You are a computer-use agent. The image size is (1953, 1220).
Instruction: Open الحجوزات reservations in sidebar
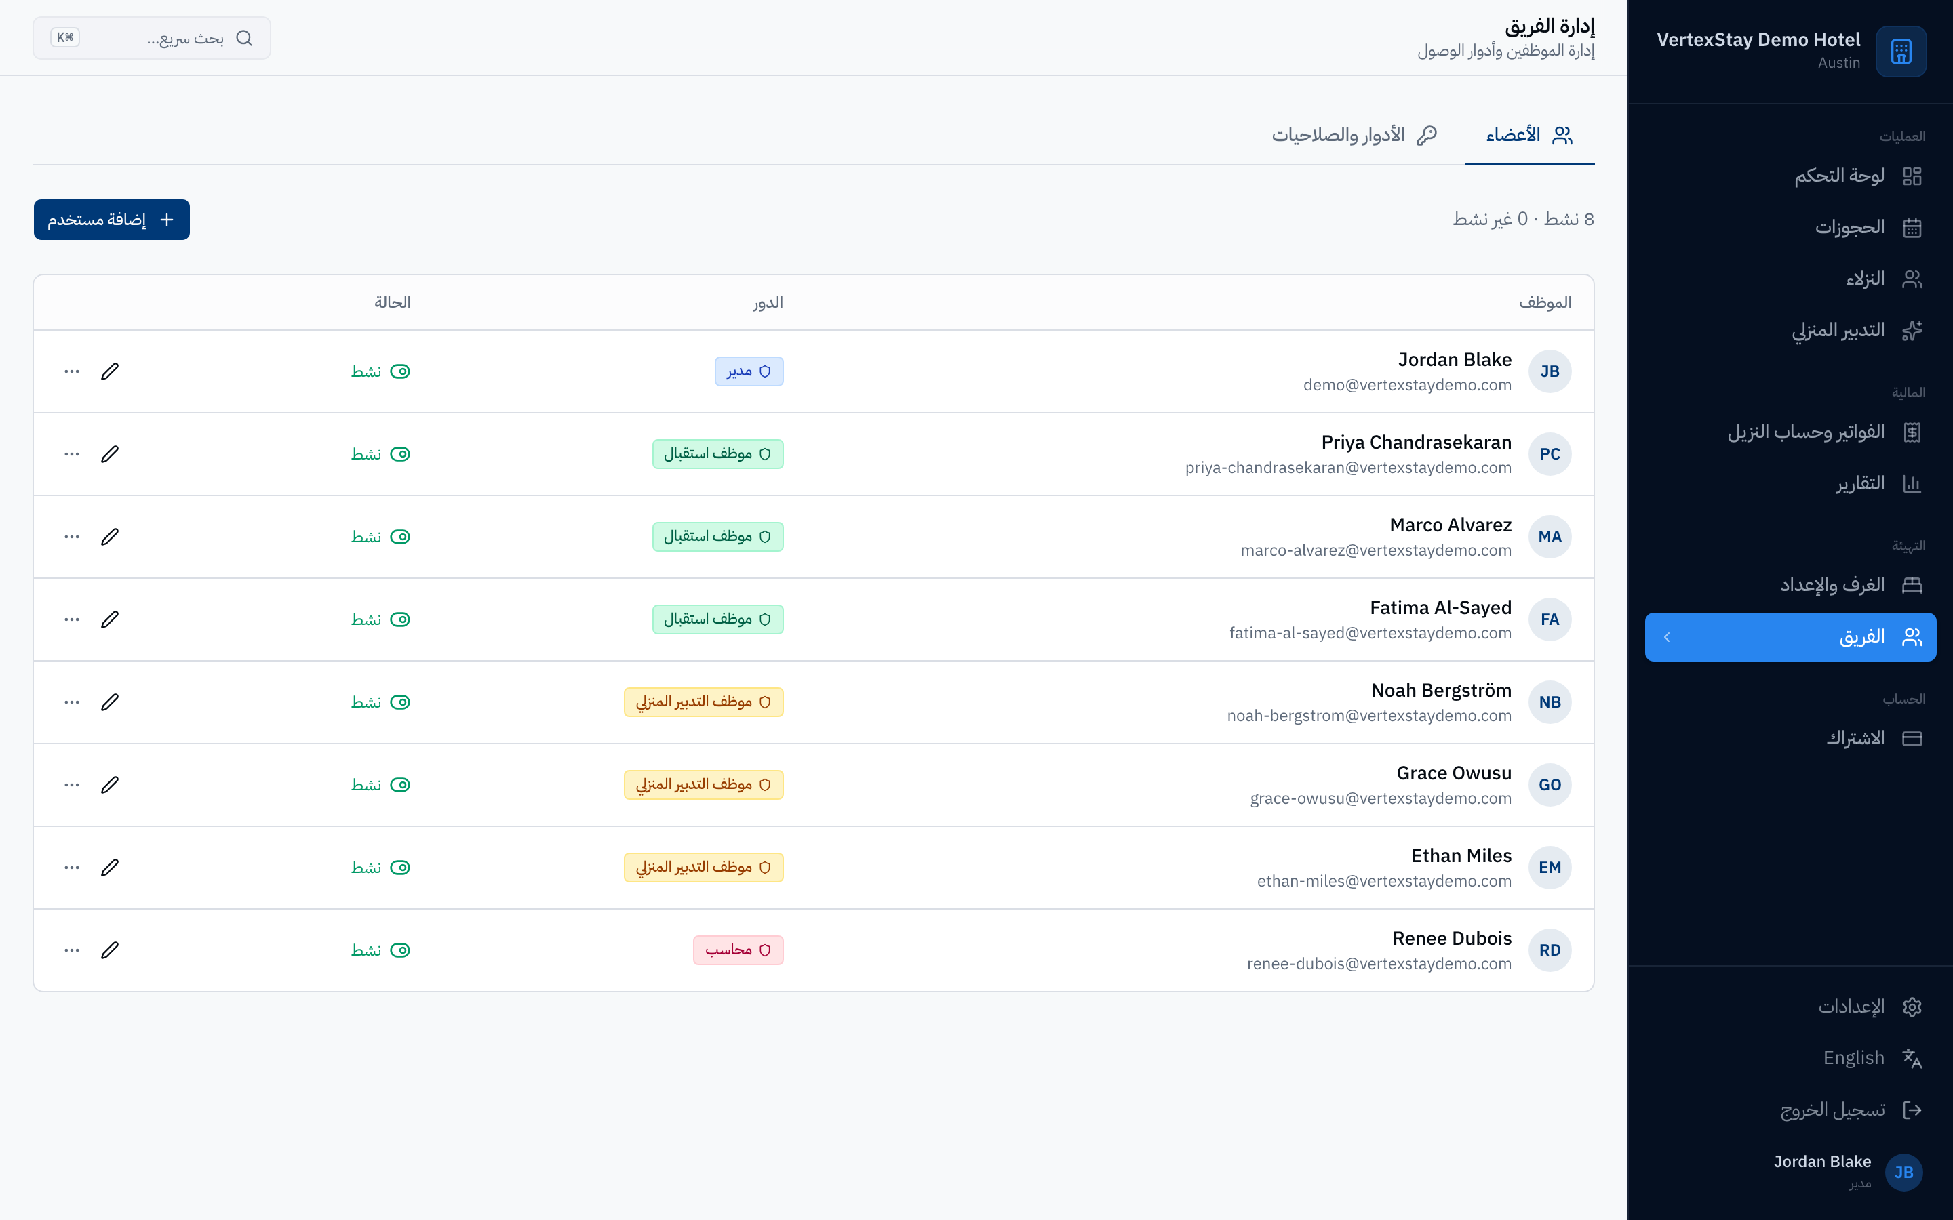1790,228
